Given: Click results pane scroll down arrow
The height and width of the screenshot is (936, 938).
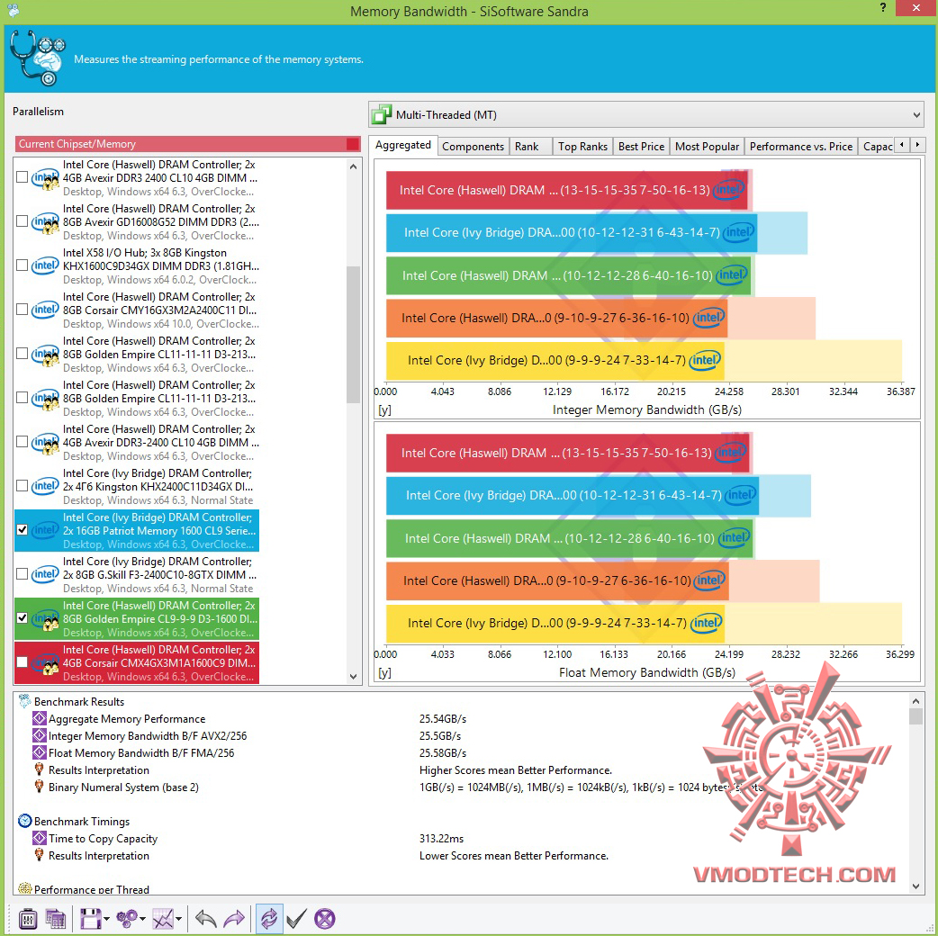Looking at the screenshot, I should tap(915, 886).
